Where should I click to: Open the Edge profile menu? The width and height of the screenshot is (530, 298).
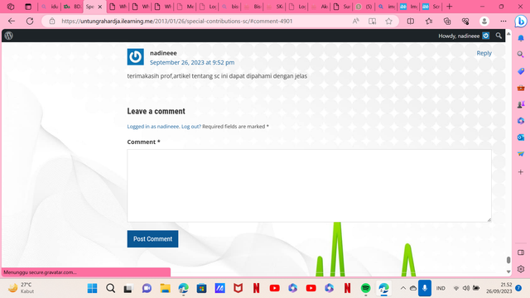[484, 21]
